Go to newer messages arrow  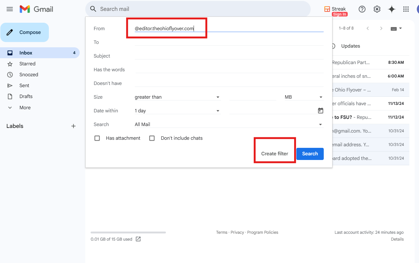[x=368, y=28]
